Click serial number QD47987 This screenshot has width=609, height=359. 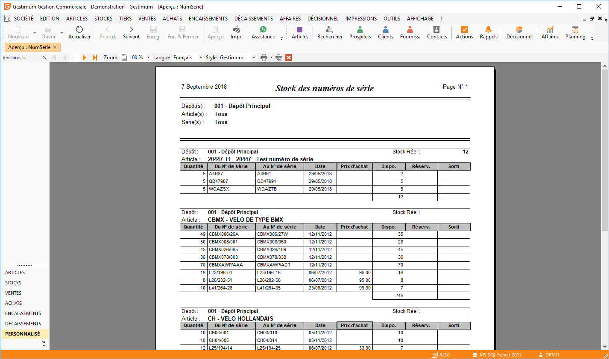click(x=218, y=181)
